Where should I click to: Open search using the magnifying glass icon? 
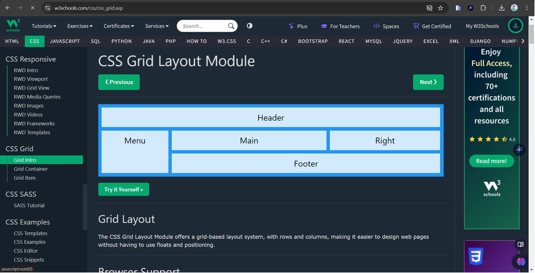[230, 26]
